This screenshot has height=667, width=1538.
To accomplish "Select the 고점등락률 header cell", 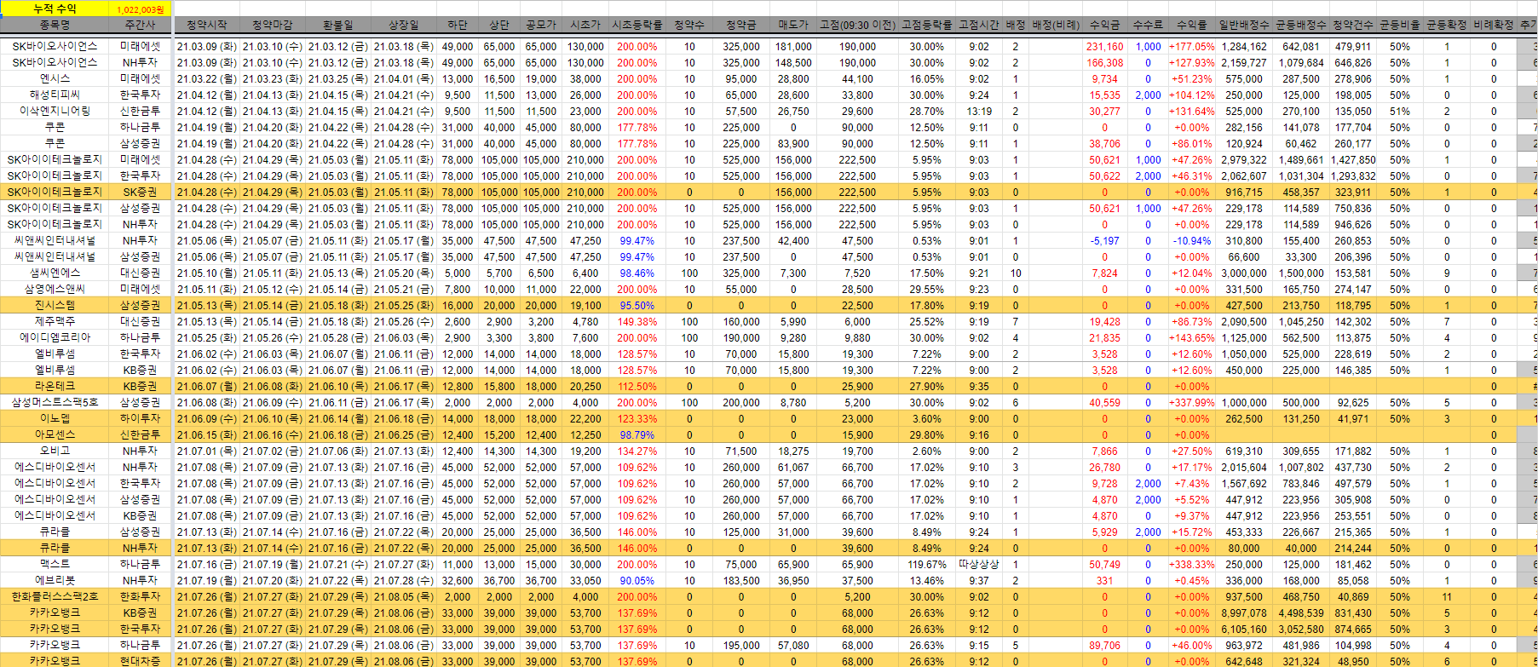I will (927, 25).
